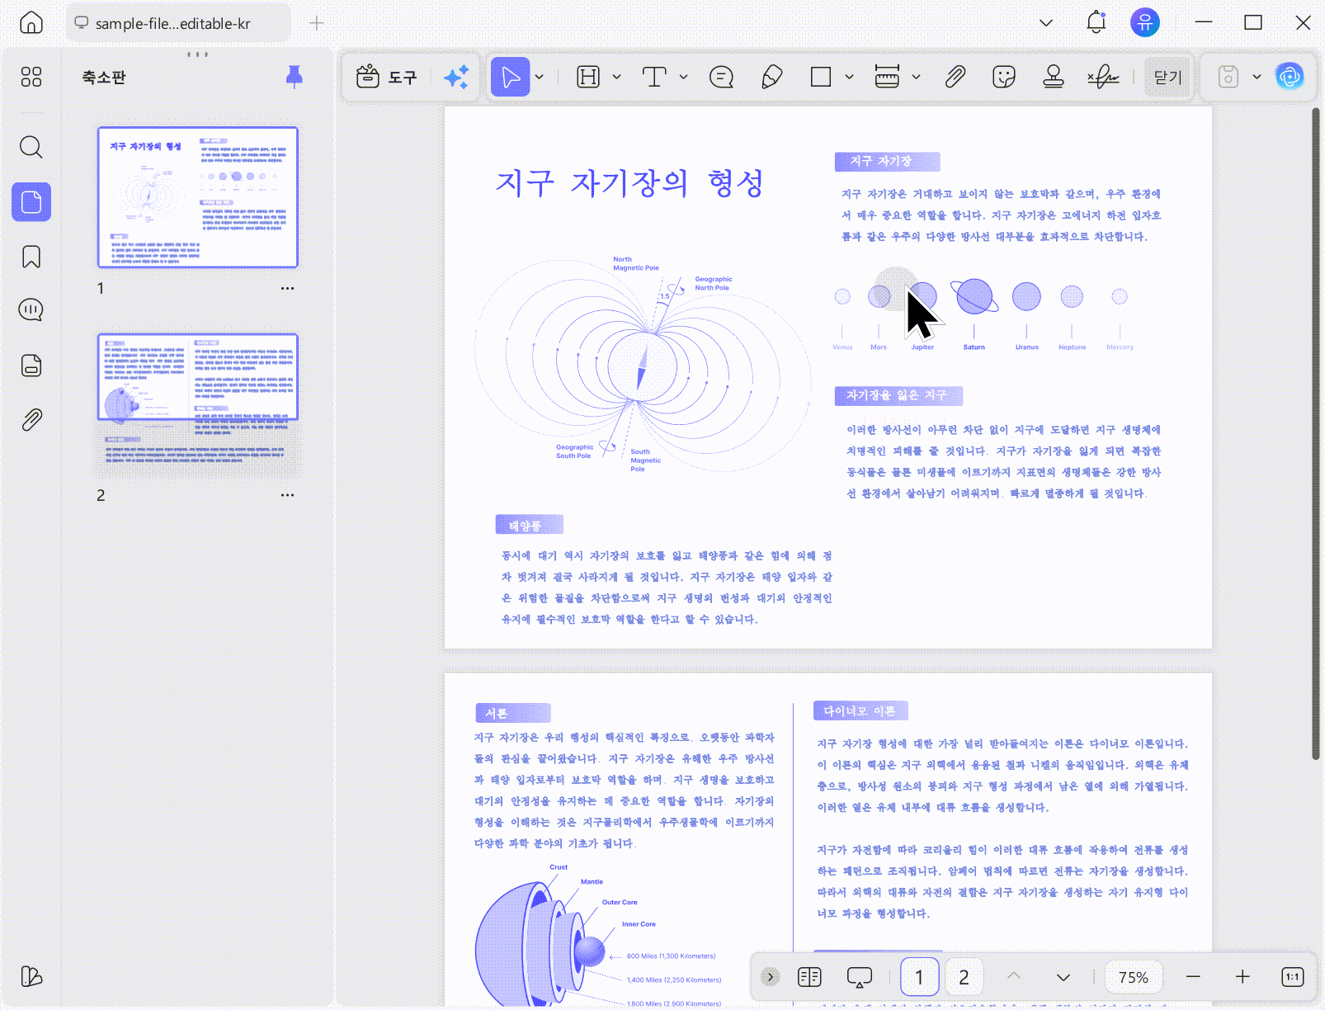
Task: Choose the highlight text tool
Action: pyautogui.click(x=588, y=77)
